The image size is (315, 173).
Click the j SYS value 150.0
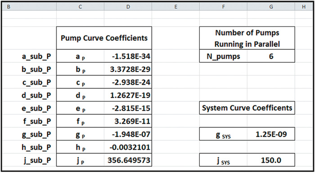[271, 160]
